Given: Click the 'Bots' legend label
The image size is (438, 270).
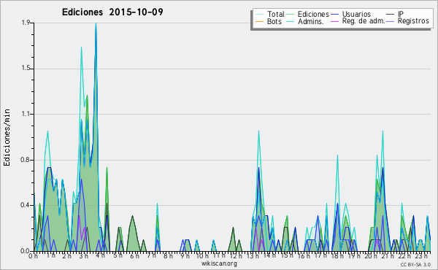Looking at the screenshot, I should (274, 21).
